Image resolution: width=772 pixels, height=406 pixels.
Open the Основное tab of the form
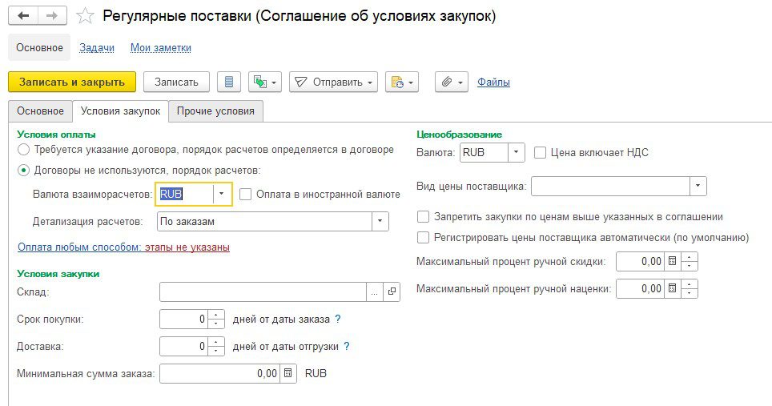tap(40, 111)
